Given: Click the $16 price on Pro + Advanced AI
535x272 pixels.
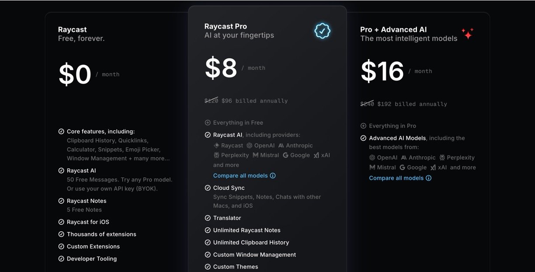Looking at the screenshot, I should [382, 71].
